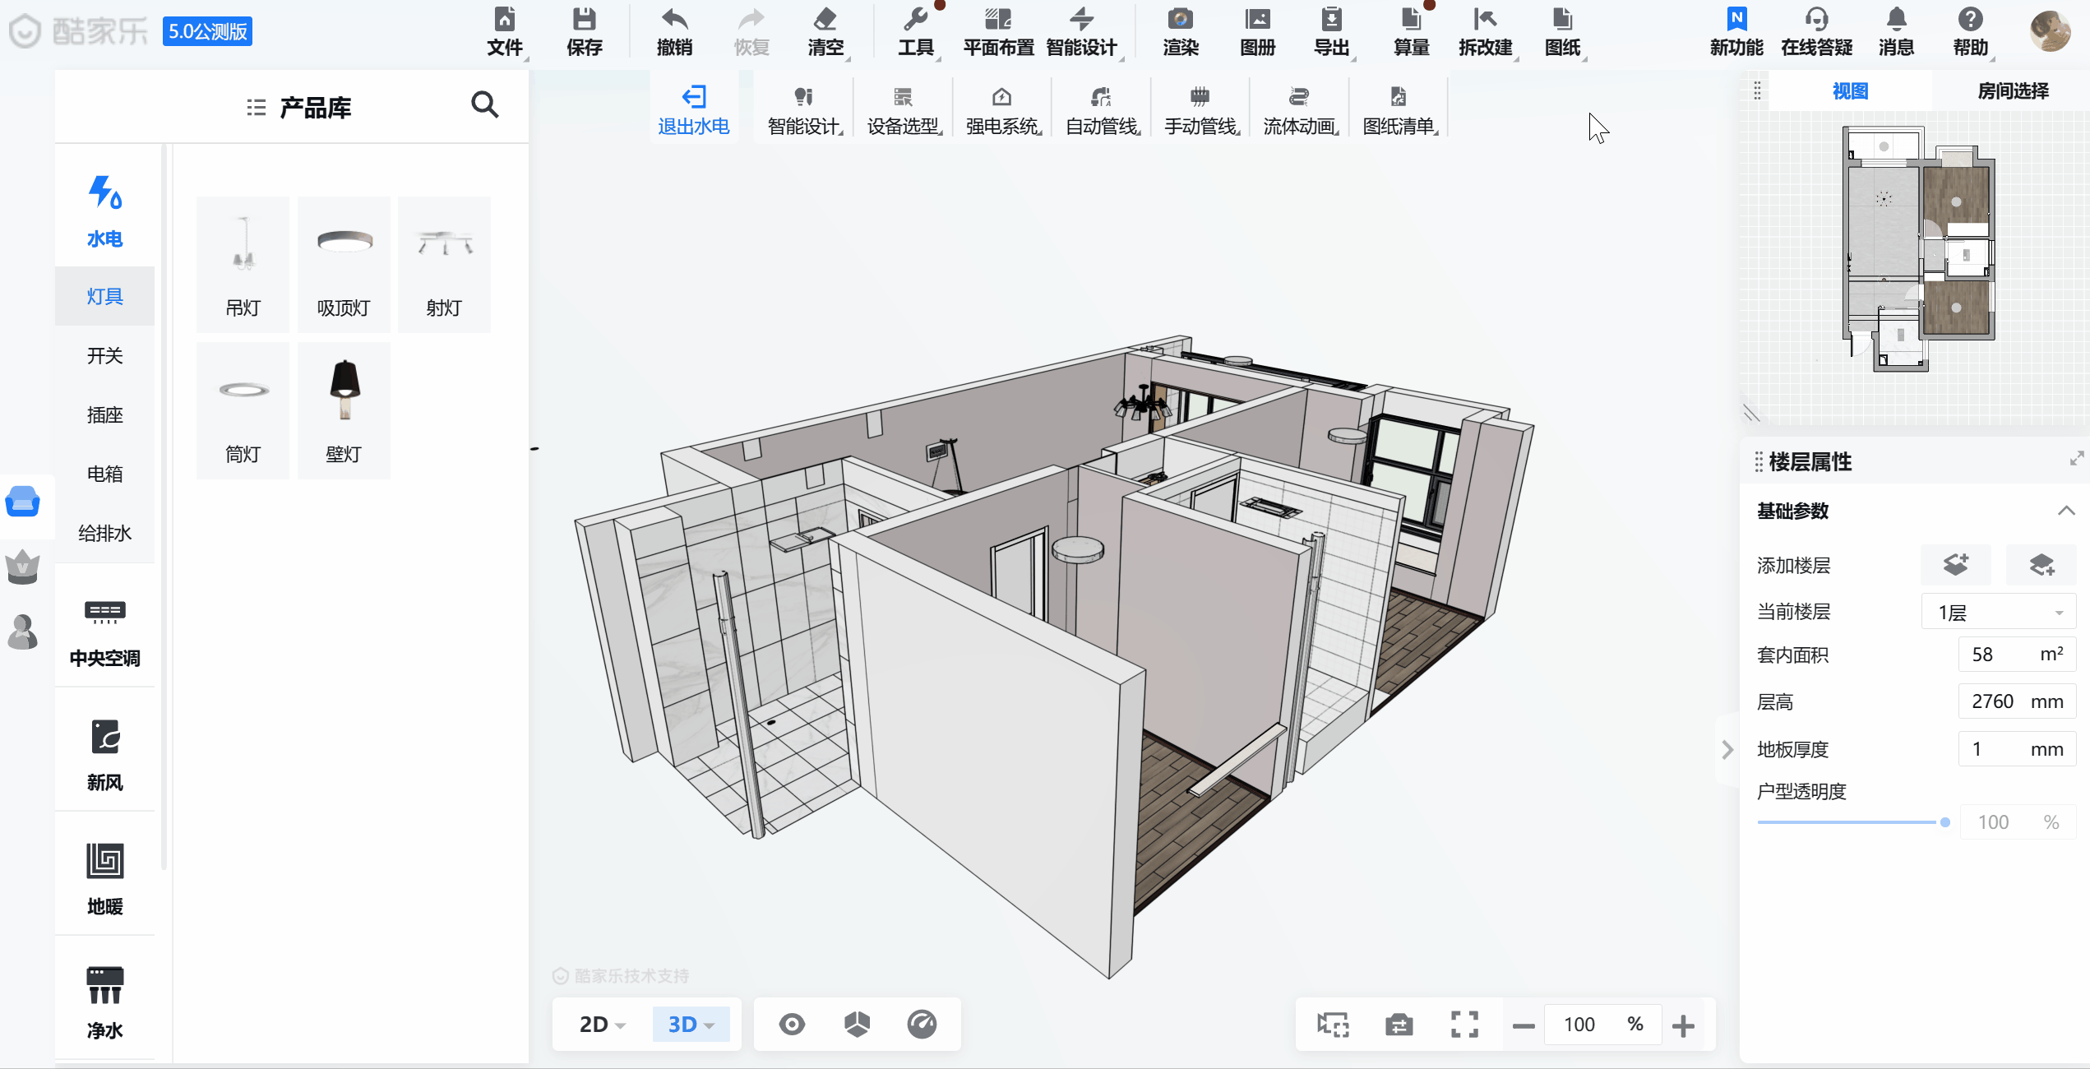Click the fullscreen view icon
The height and width of the screenshot is (1069, 2090).
[x=1464, y=1025]
